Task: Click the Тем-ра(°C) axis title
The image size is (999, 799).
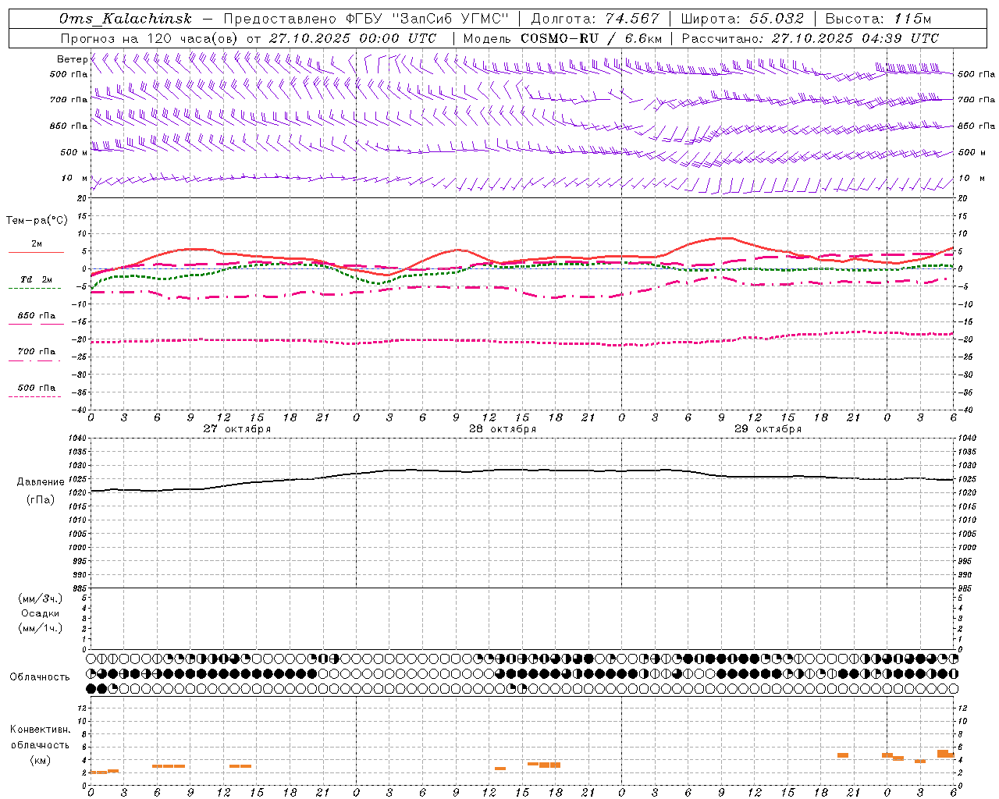Action: point(37,221)
